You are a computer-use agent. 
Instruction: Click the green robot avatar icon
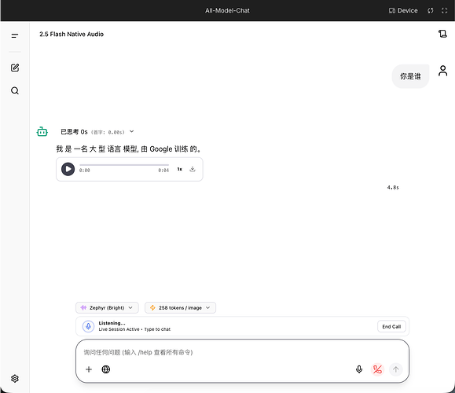[42, 132]
